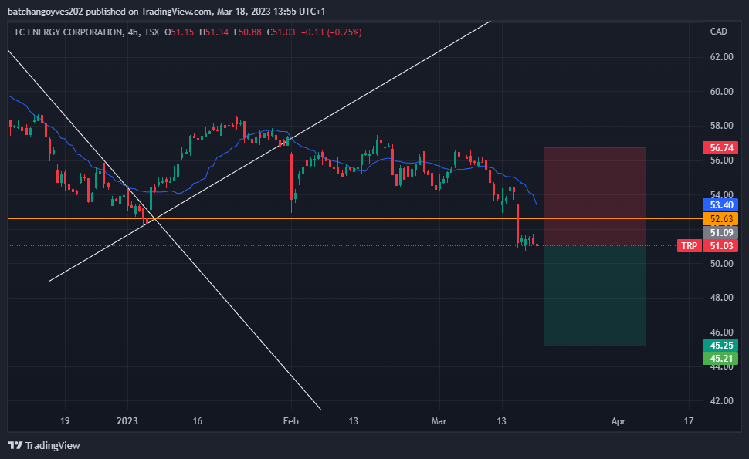Viewport: 749px width, 459px height.
Task: Select the green profit zone of short position
Action: tap(595, 295)
